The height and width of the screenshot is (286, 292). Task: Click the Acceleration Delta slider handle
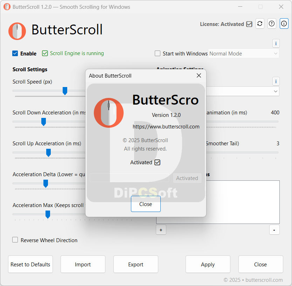click(x=46, y=184)
